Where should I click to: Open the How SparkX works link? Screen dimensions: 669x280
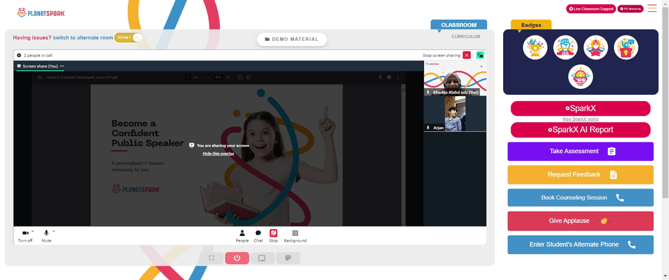tap(580, 119)
